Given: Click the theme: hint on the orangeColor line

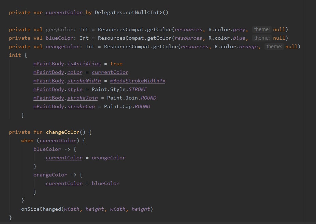Looking at the screenshot, I should 274,47.
